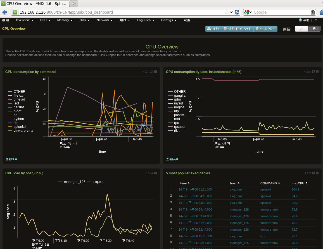This screenshot has width=323, height=249.
Task: Switch edit mode to 关 (off)
Action: 314,29
